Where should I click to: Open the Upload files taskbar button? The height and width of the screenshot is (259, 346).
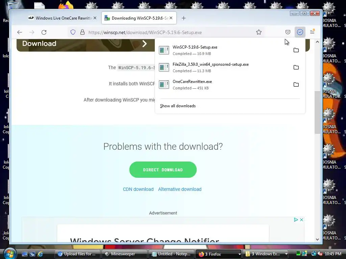point(77,254)
